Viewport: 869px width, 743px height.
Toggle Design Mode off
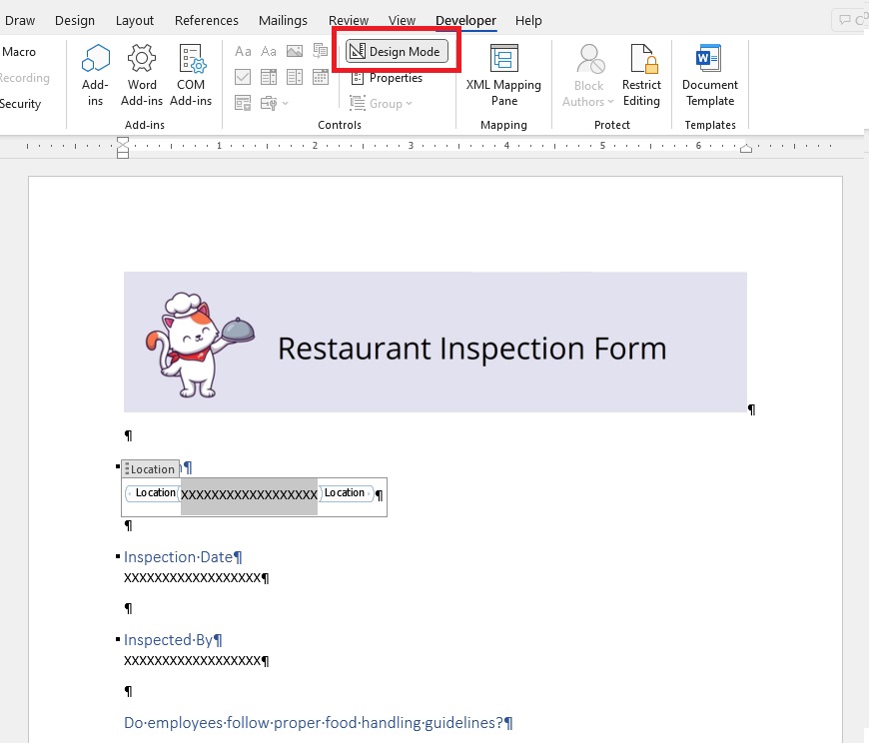pyautogui.click(x=397, y=52)
